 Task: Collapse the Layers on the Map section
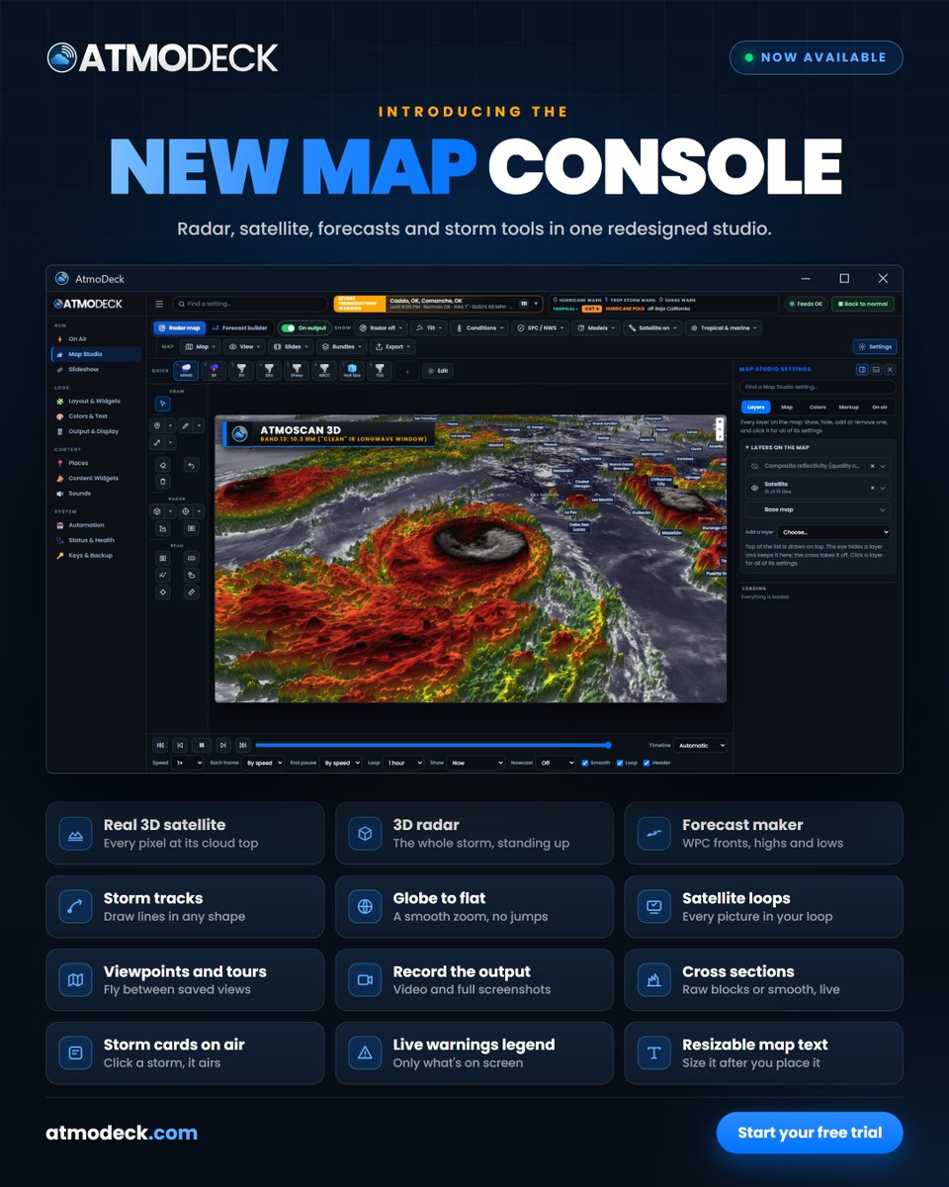pyautogui.click(x=780, y=447)
